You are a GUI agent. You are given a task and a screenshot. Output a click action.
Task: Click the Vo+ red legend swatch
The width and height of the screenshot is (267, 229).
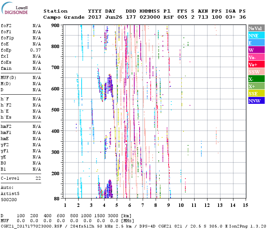[256, 65]
